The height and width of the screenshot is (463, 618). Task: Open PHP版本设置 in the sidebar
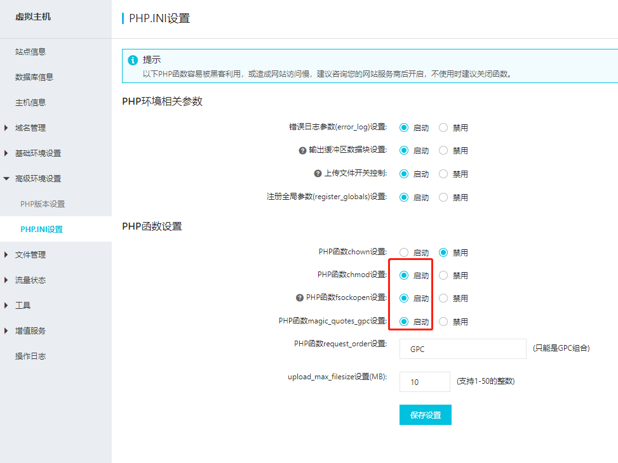43,204
